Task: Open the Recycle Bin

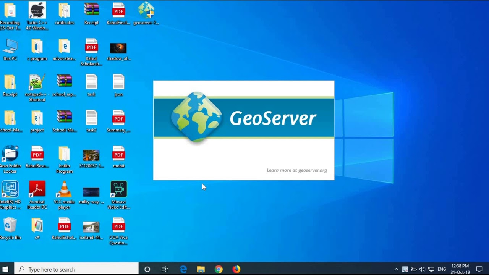Action: click(x=10, y=226)
